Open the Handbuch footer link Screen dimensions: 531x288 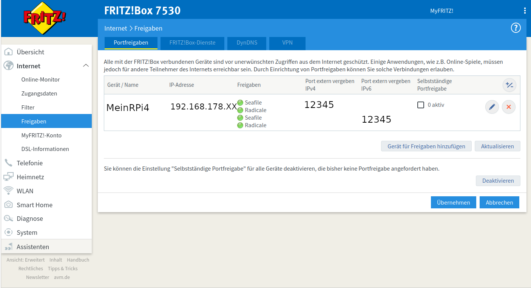[78, 260]
